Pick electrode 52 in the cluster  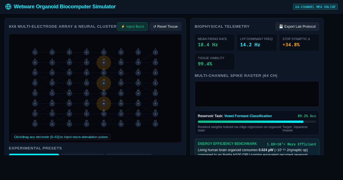(104, 114)
